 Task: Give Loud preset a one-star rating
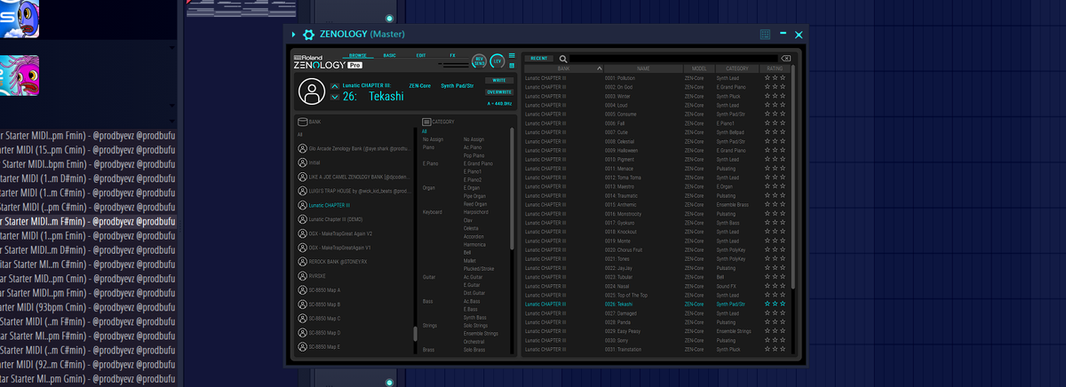(x=767, y=105)
